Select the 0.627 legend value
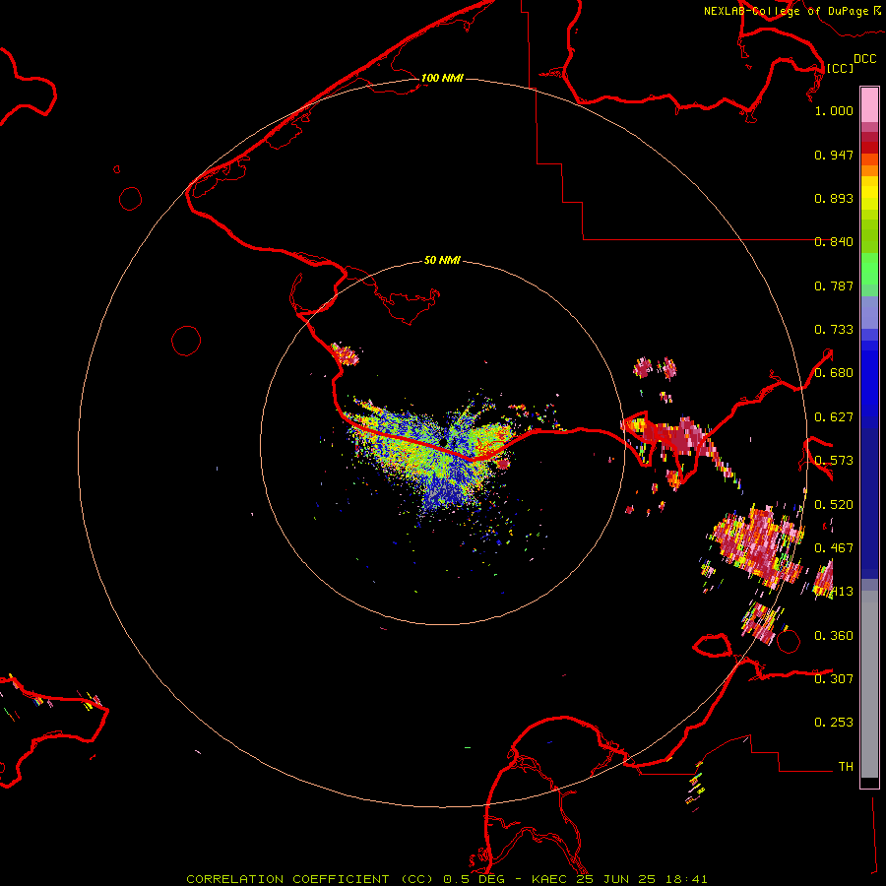Screen dimensions: 886x886 [x=834, y=417]
